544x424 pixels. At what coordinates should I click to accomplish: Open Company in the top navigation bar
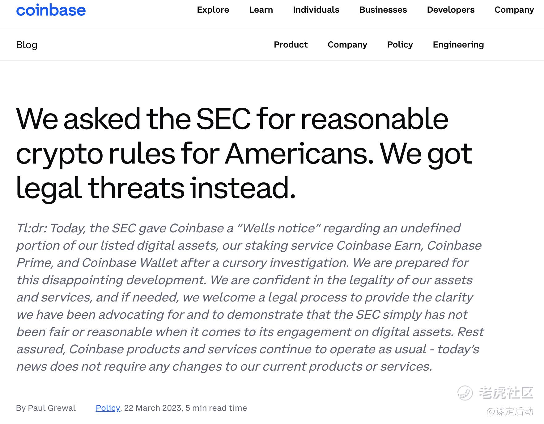(514, 10)
